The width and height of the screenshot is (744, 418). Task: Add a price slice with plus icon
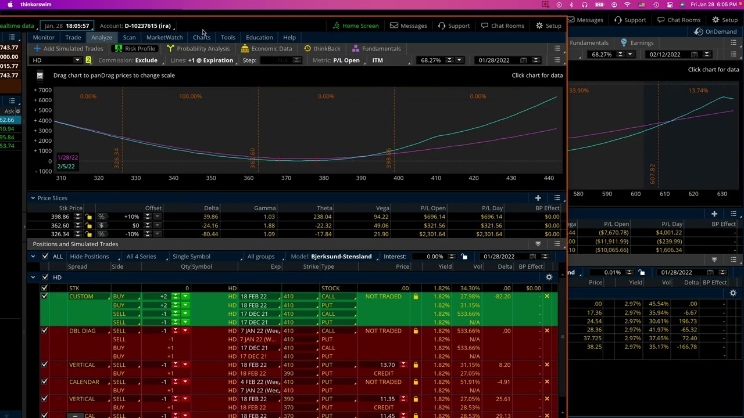[538, 198]
